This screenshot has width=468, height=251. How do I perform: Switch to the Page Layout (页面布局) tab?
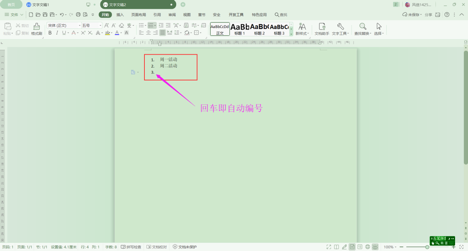coord(138,15)
